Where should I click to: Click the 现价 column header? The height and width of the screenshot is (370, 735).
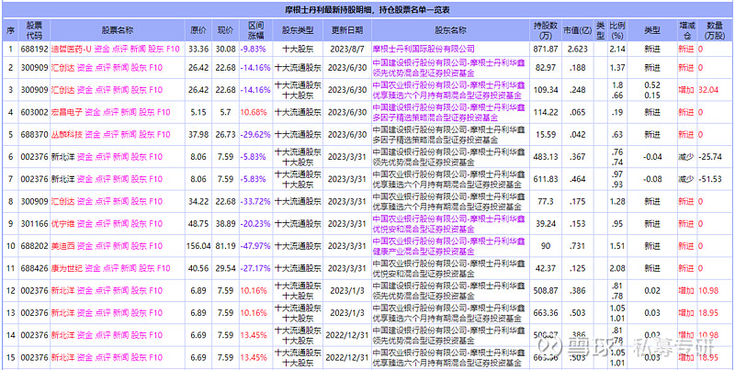(x=225, y=30)
